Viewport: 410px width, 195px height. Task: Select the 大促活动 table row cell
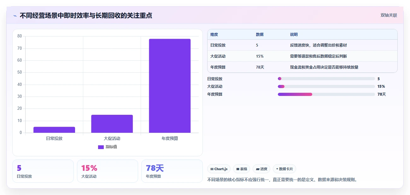click(218, 56)
